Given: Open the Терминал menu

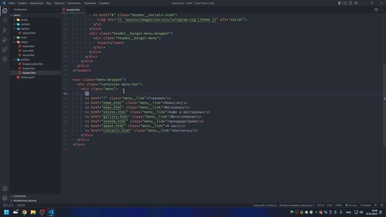Looking at the screenshot, I should 90,3.
